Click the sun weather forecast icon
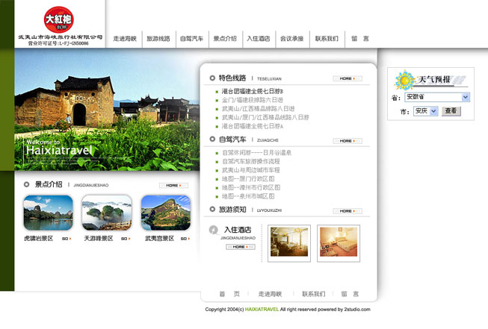488x329 pixels. click(406, 80)
